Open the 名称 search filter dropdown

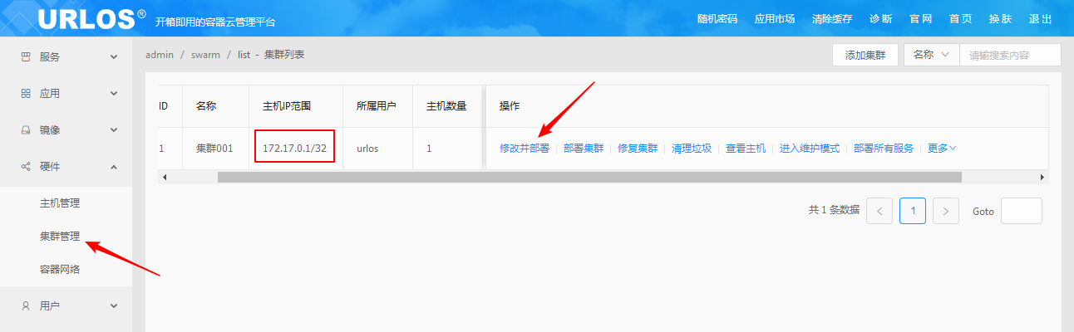[931, 55]
